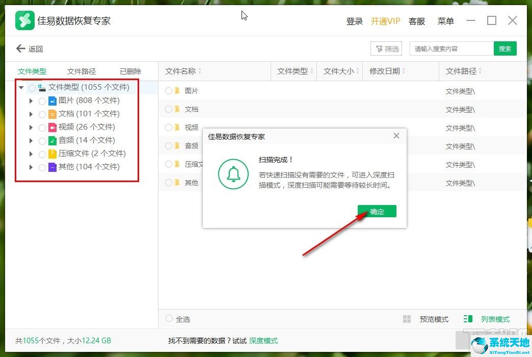Click the pink 视频 icon in the file type tree
The height and width of the screenshot is (357, 532).
tap(51, 127)
